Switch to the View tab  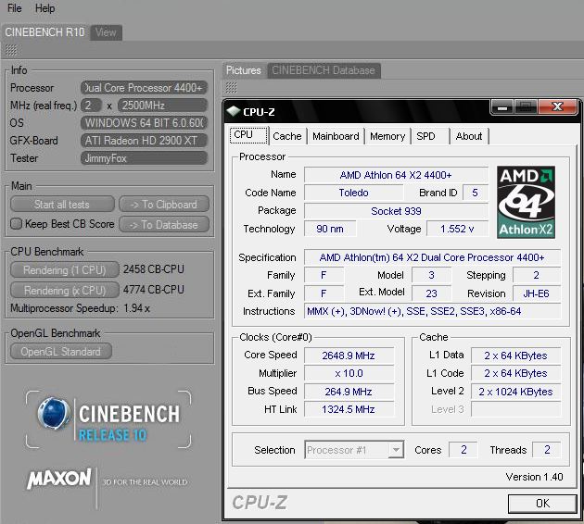pos(106,32)
